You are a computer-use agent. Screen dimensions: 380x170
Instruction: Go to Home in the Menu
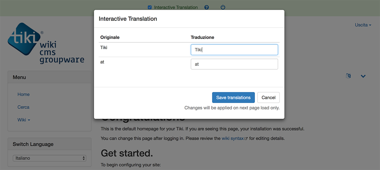tap(23, 94)
